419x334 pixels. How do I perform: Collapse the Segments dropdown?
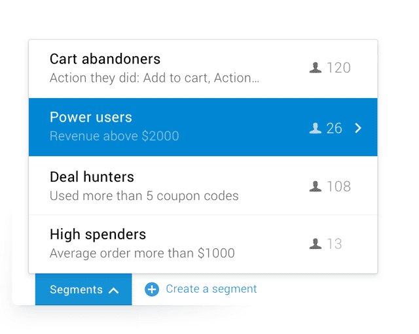tap(83, 290)
